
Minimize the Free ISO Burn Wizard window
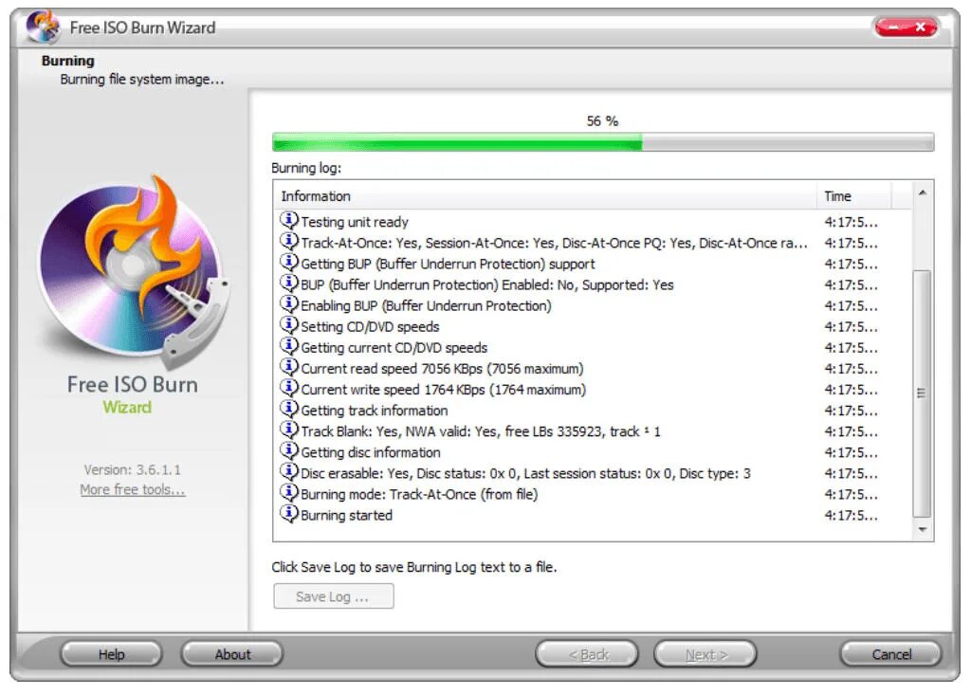(x=892, y=27)
